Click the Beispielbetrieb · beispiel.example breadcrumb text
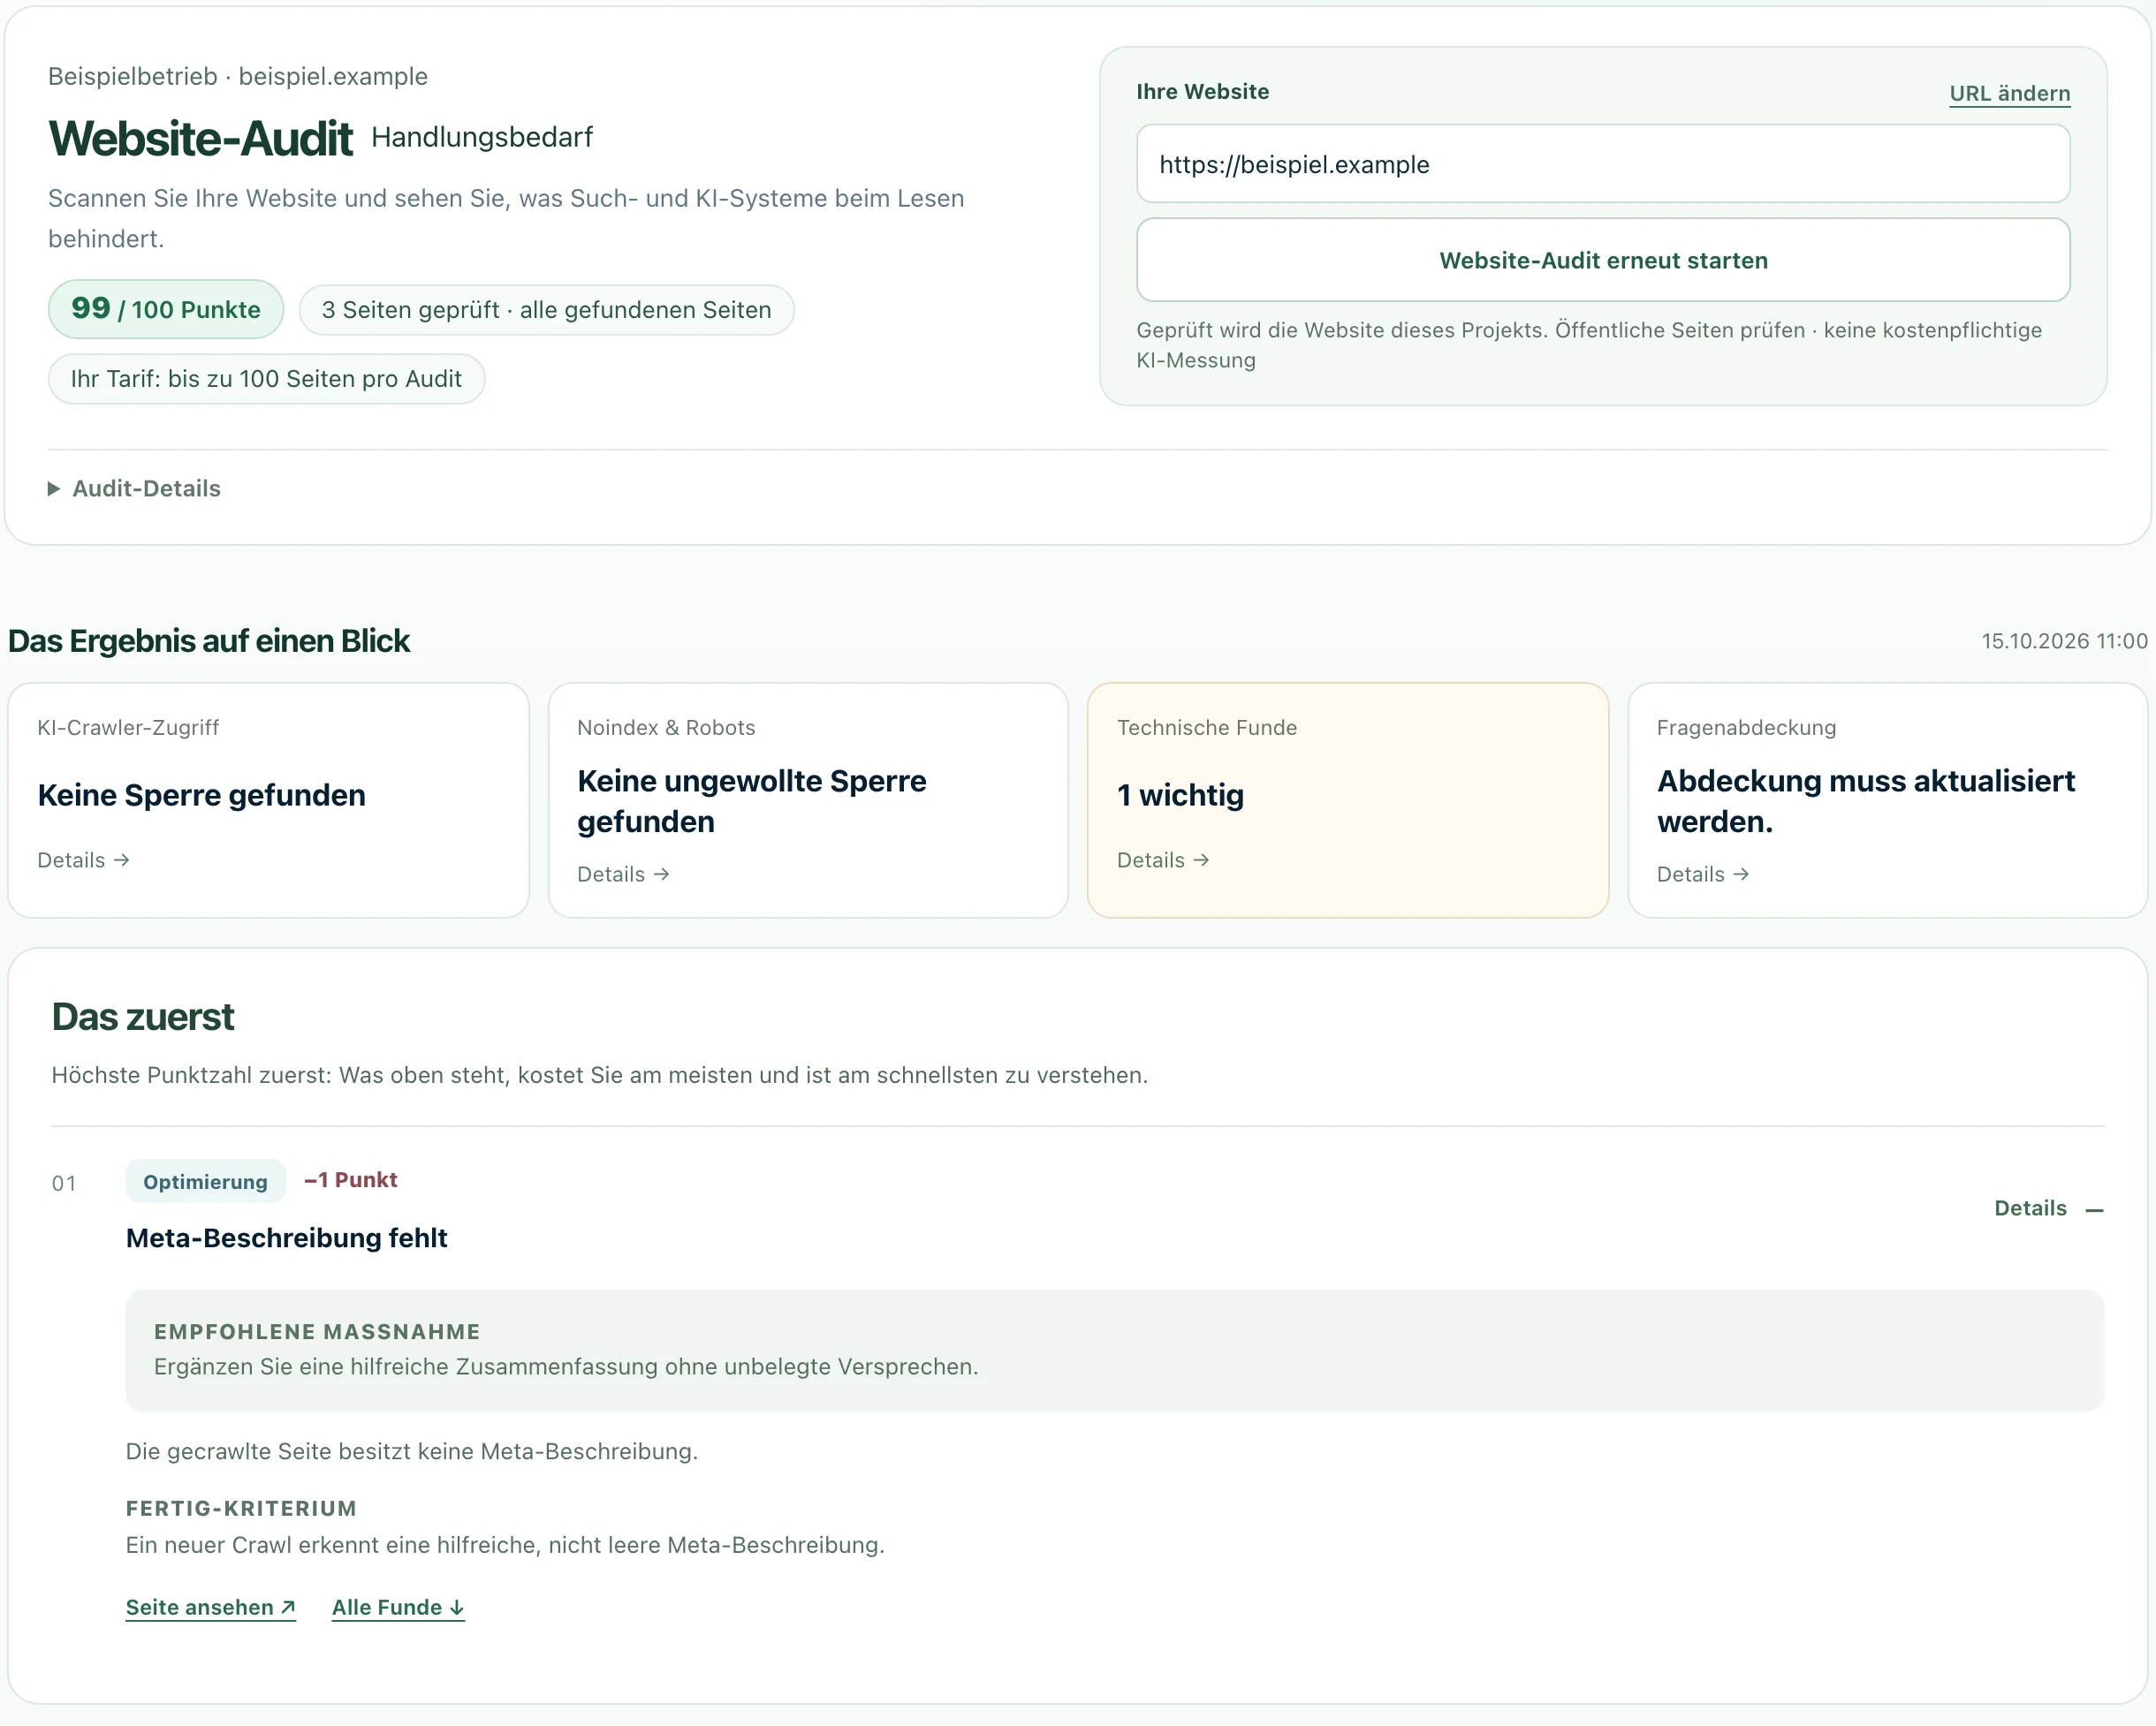This screenshot has width=2156, height=1726. 238,77
